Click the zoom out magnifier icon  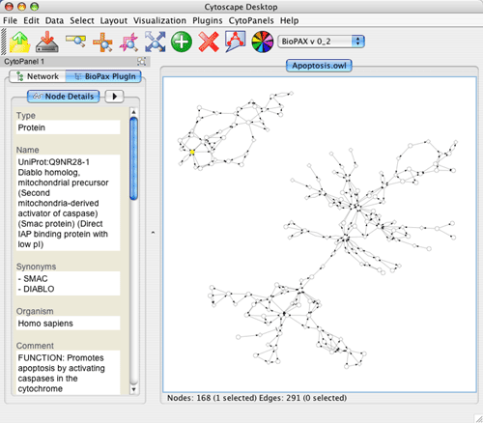pyautogui.click(x=75, y=41)
